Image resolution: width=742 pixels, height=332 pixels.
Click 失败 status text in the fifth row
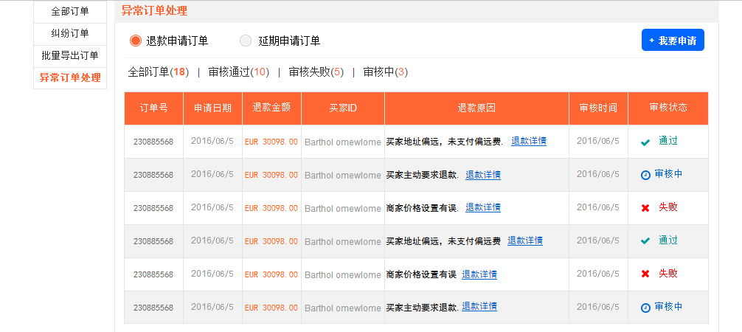tap(668, 273)
